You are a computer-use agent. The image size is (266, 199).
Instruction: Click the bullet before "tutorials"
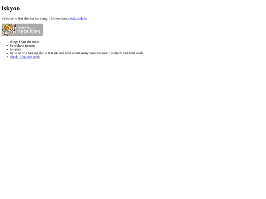[x=7, y=50]
